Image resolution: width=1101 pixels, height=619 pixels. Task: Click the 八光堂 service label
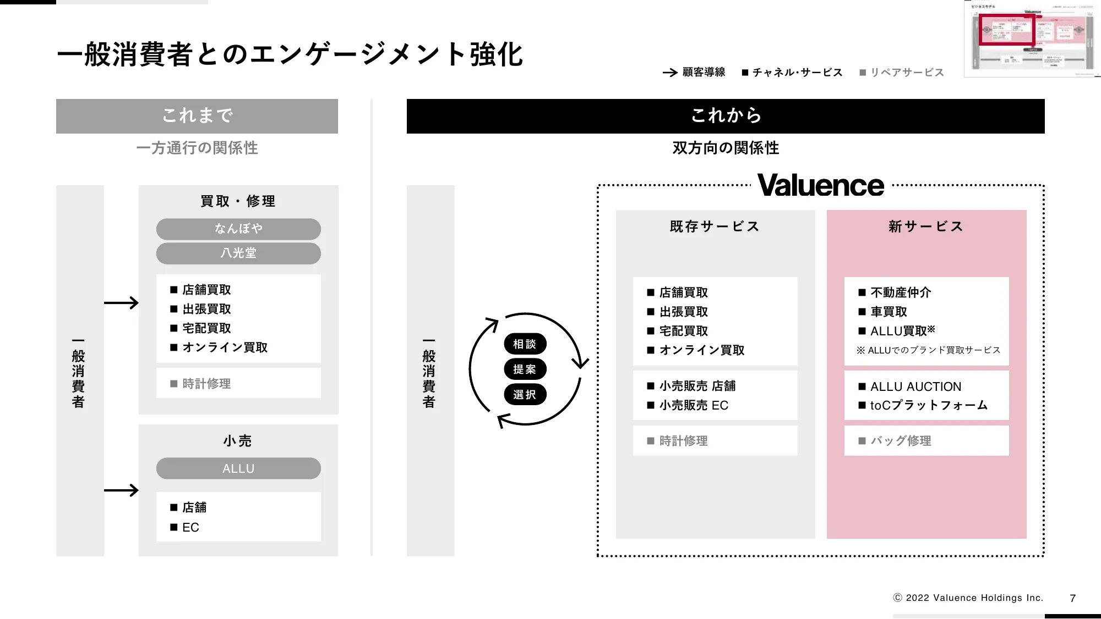pos(237,252)
